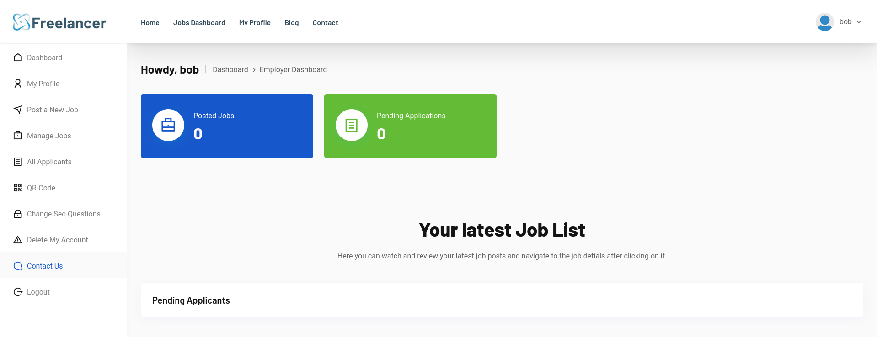Screen dimensions: 877x337
Task: Click bob's user avatar icon
Action: pyautogui.click(x=825, y=22)
